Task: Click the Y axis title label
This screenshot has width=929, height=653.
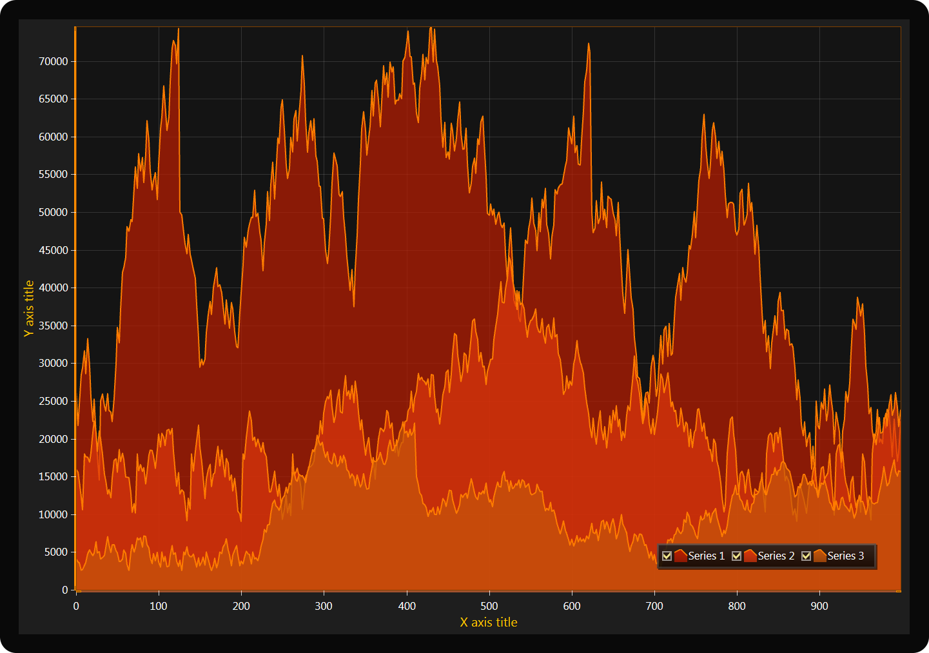Action: [29, 308]
